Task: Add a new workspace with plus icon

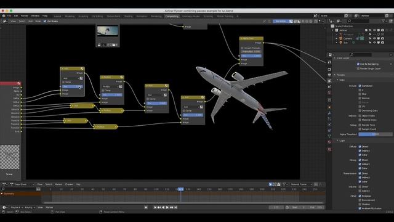Action: [238, 17]
